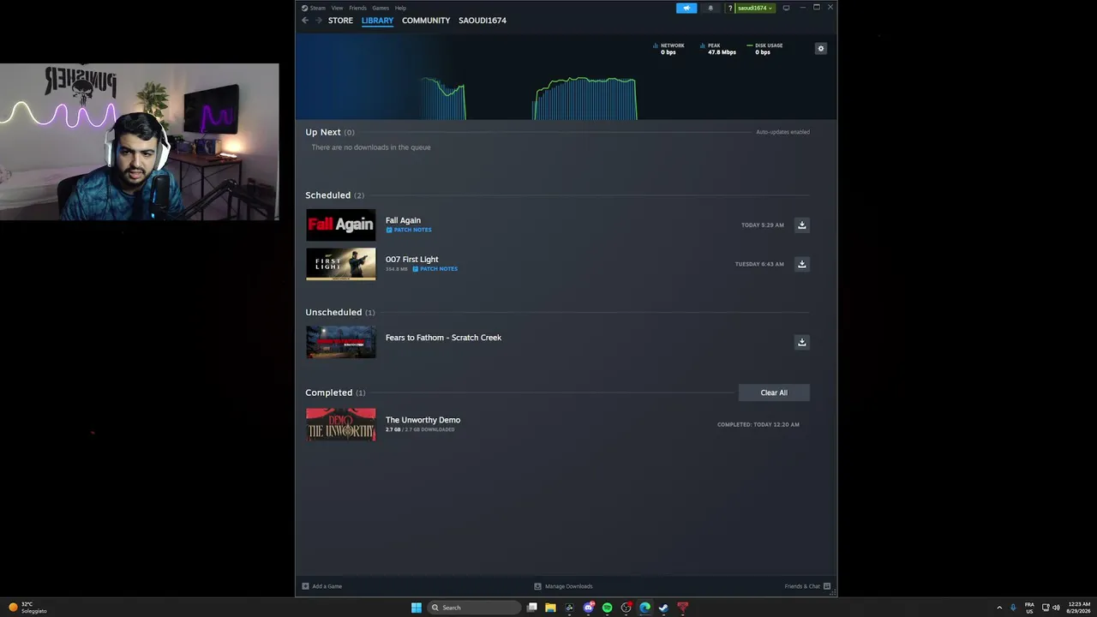Click The Unworthy Demo thumbnail

click(x=341, y=424)
